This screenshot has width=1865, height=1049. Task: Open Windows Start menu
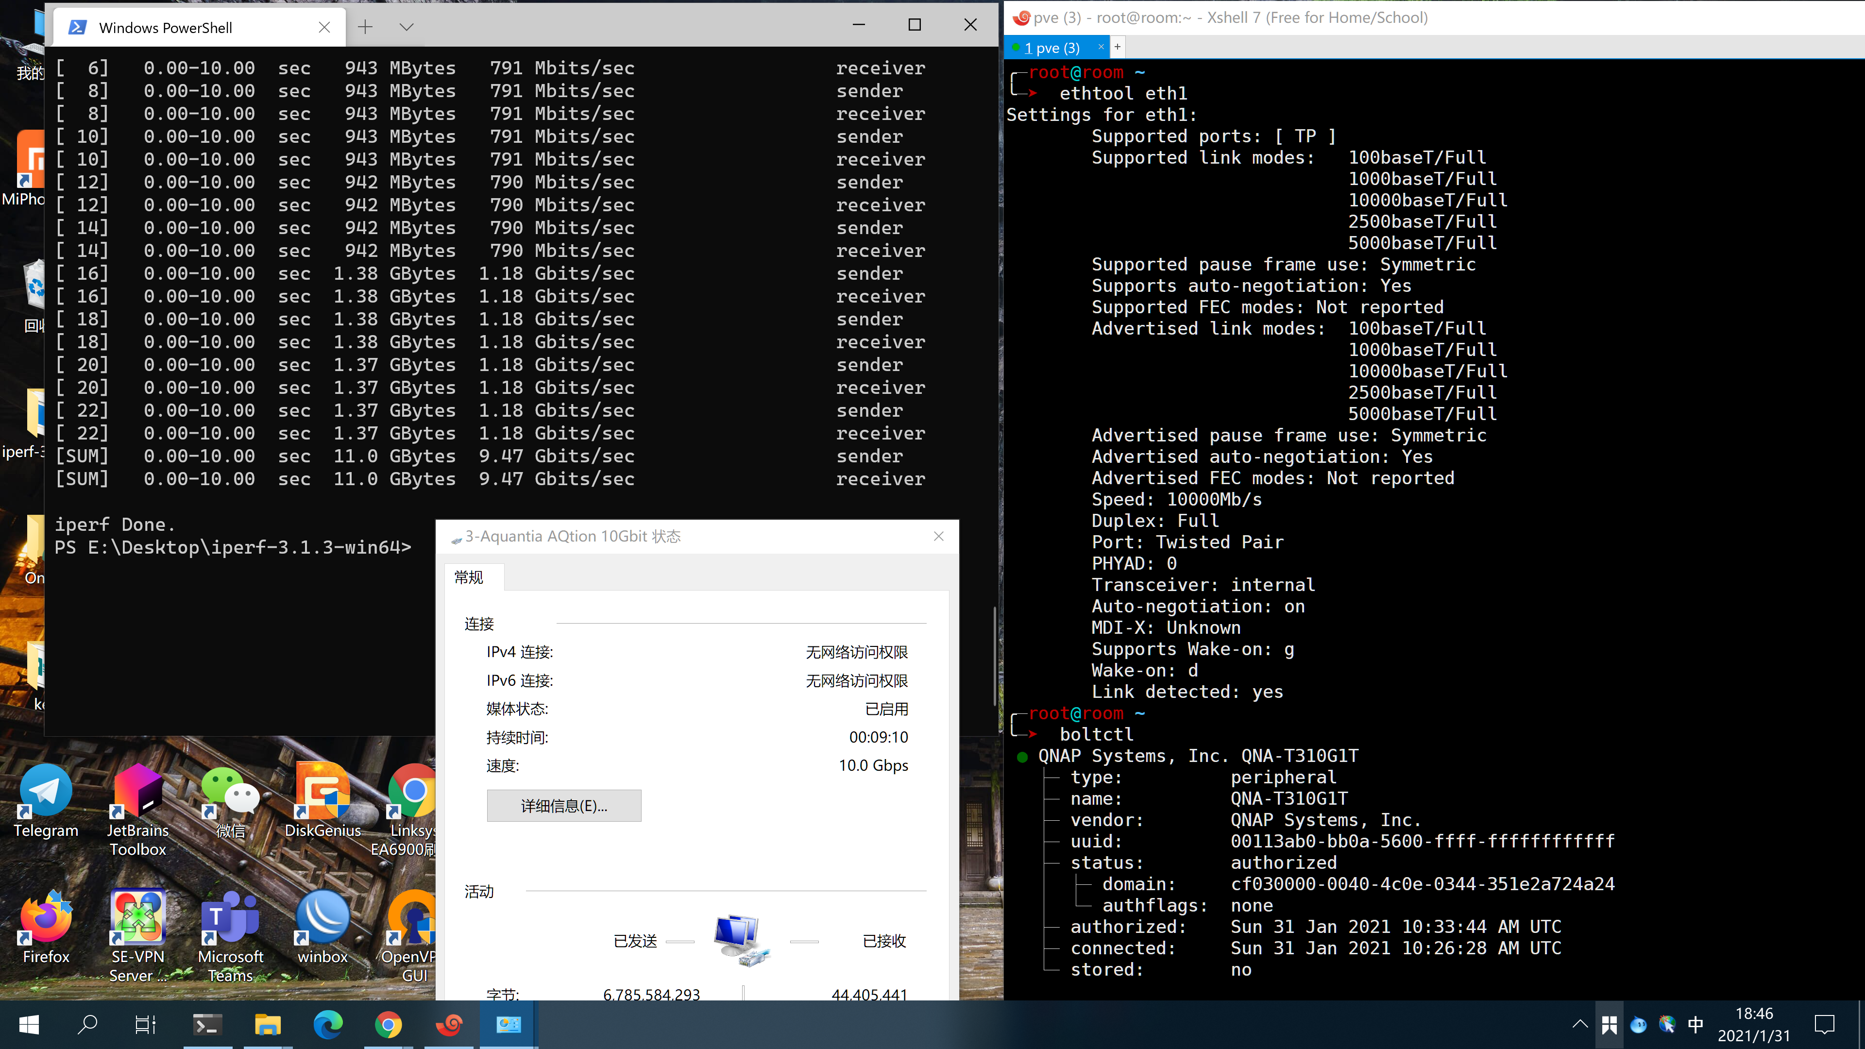pos(29,1024)
